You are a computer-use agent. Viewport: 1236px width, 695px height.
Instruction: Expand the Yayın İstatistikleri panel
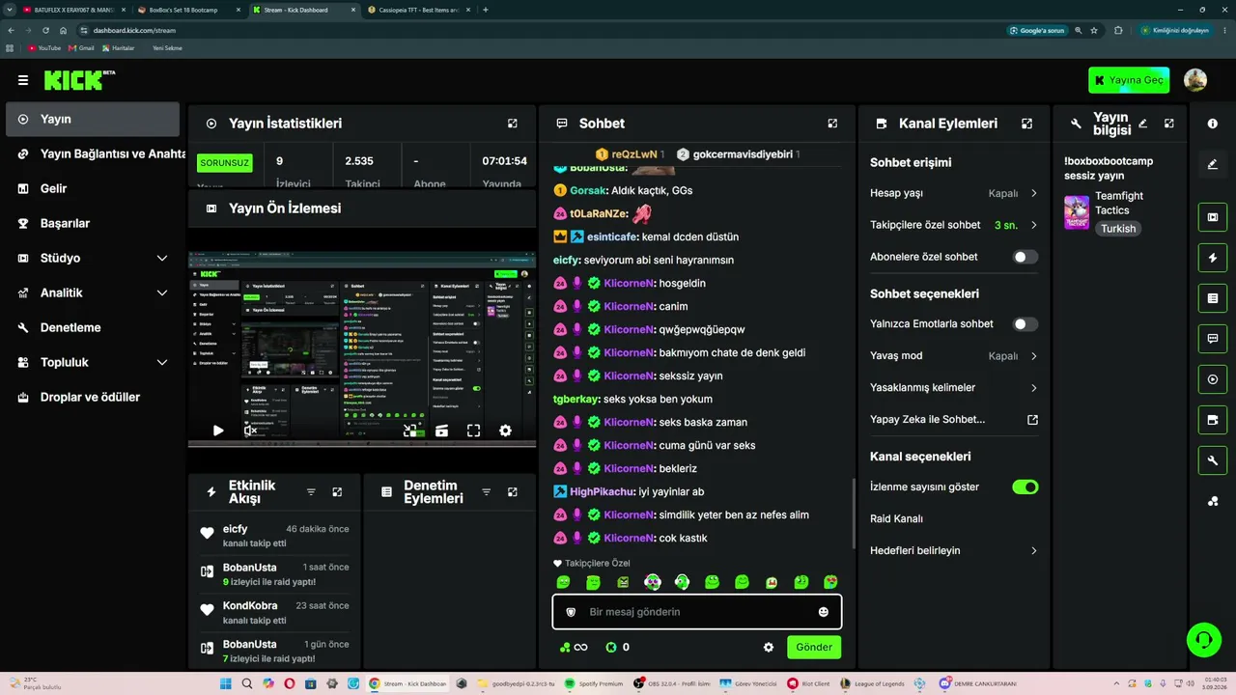513,124
